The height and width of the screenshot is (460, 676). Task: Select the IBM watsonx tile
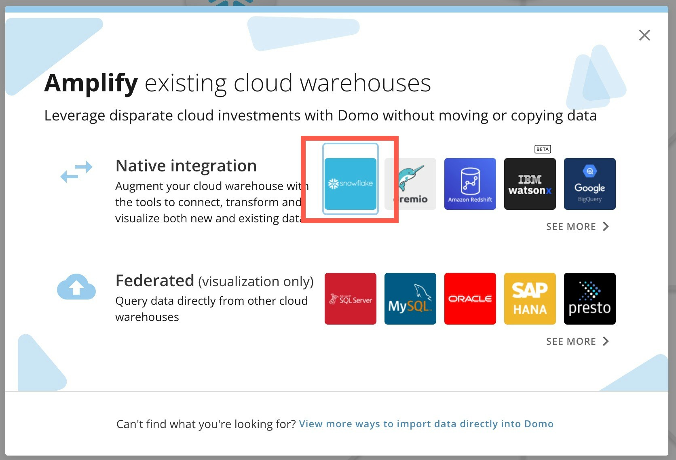point(530,184)
